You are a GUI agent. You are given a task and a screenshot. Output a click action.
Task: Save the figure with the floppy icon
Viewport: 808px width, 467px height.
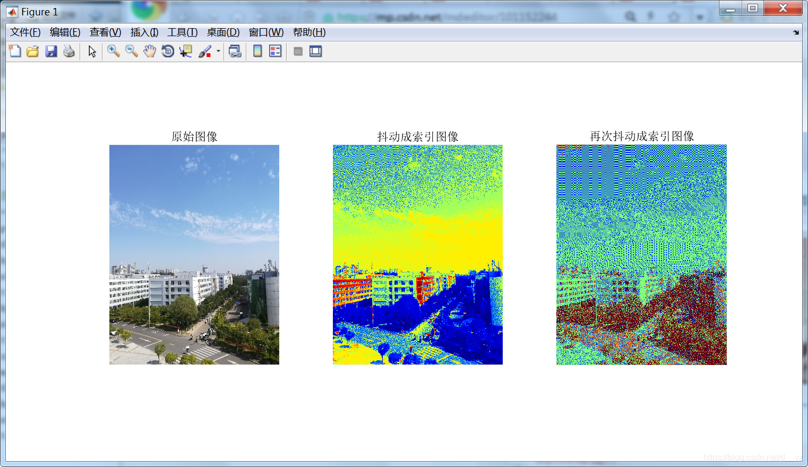coord(51,51)
